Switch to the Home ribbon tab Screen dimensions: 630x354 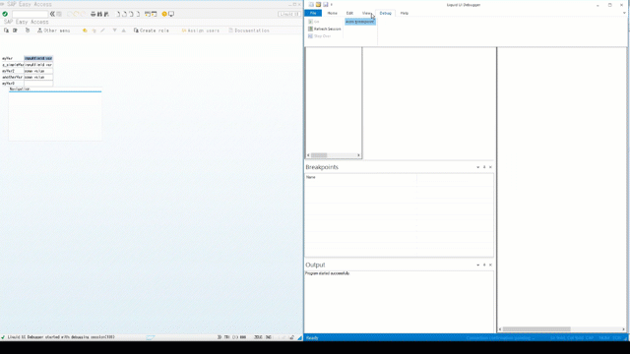[x=333, y=13]
